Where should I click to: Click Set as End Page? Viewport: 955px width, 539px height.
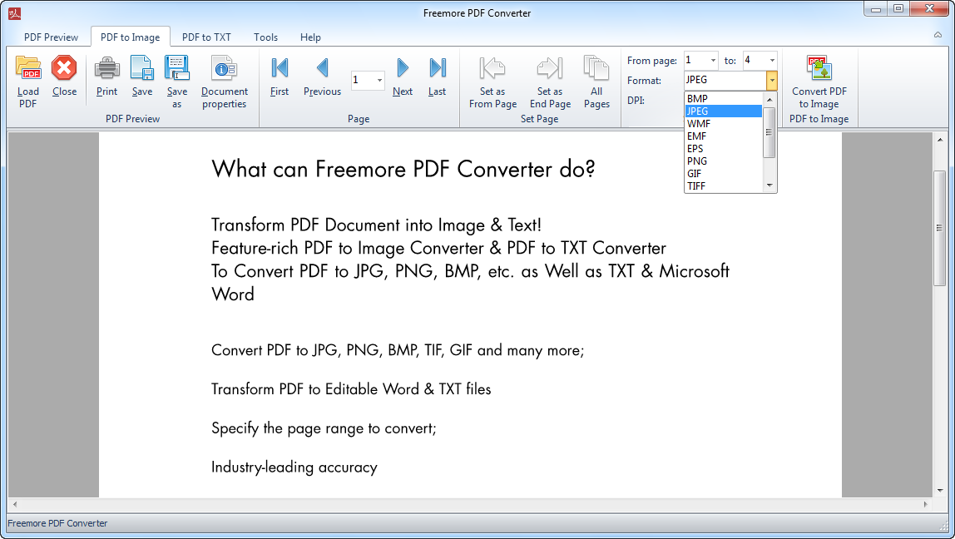[549, 79]
